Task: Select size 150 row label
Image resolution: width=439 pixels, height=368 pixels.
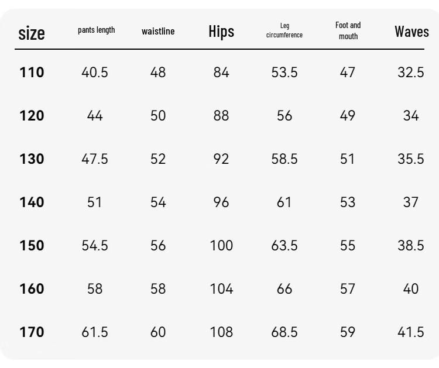Action: point(32,245)
